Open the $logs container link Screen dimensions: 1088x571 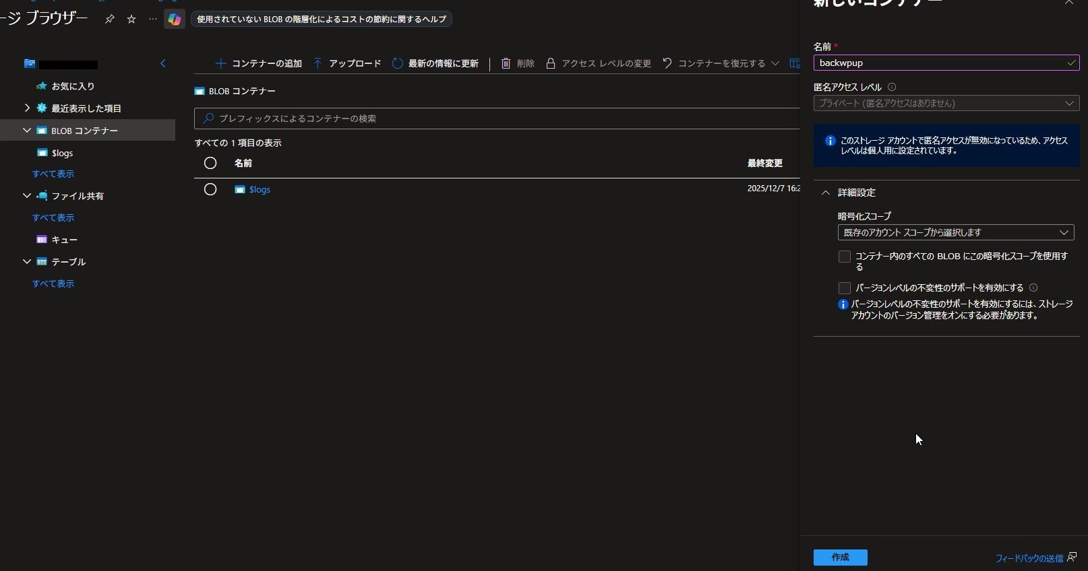[260, 190]
